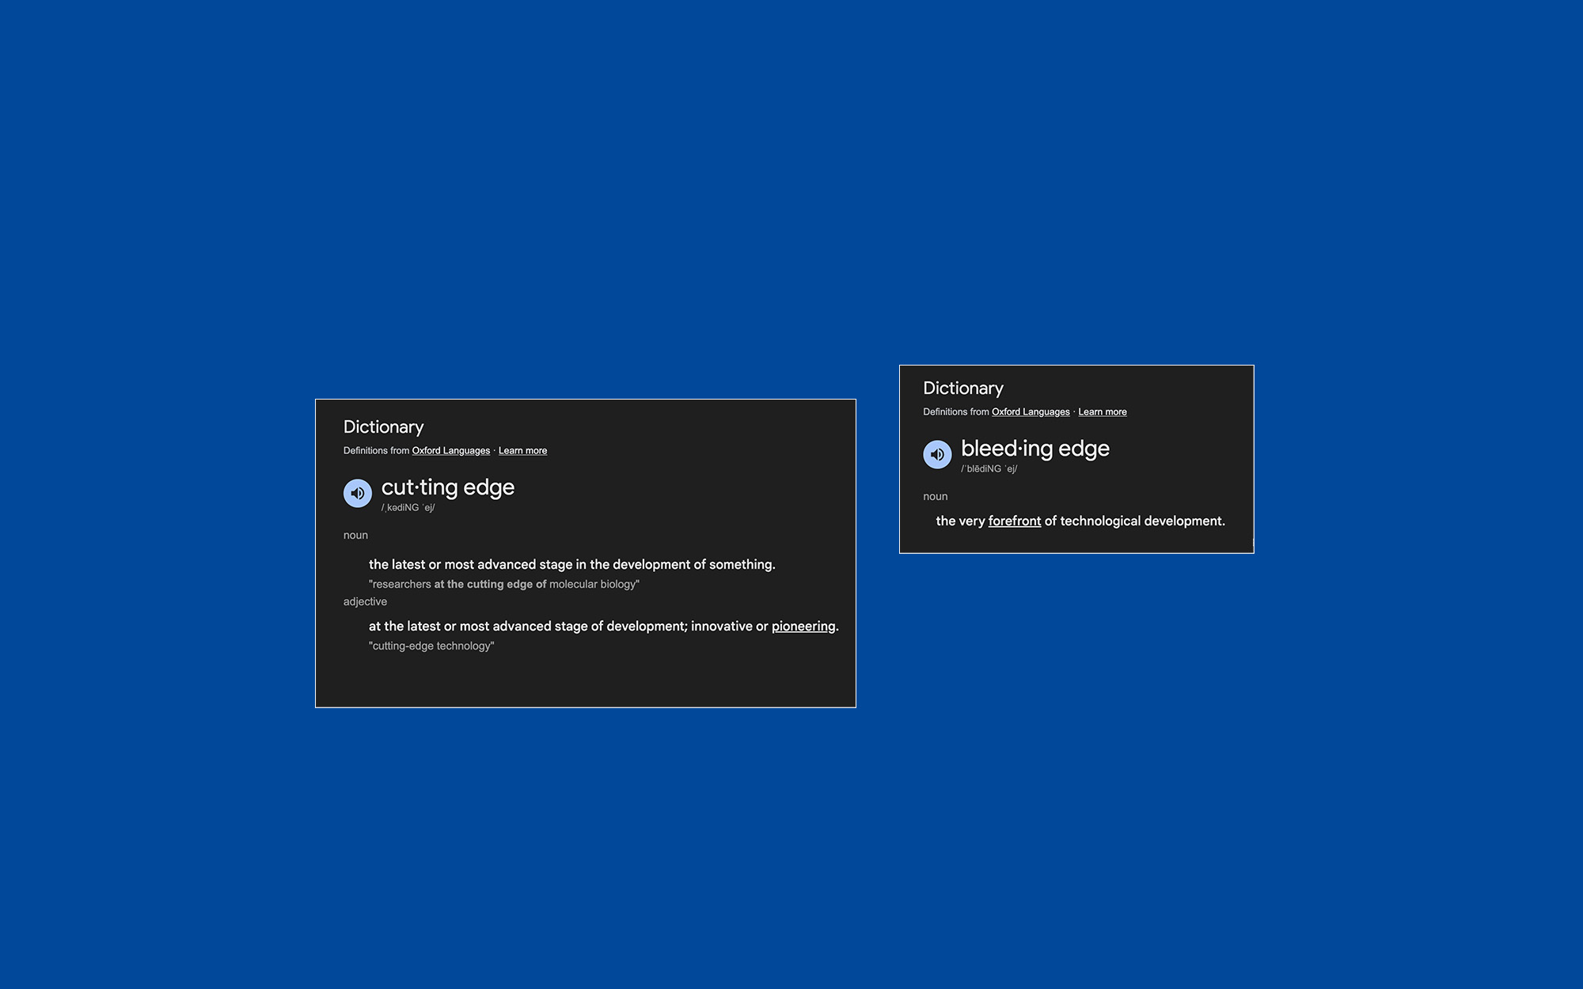This screenshot has width=1583, height=989.
Task: Click the cut·ting edge headword
Action: 448,487
